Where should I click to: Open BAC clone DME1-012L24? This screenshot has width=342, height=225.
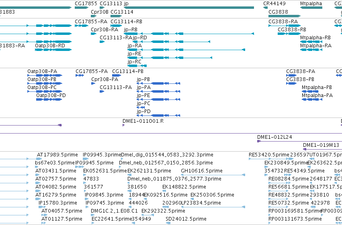[274, 137]
